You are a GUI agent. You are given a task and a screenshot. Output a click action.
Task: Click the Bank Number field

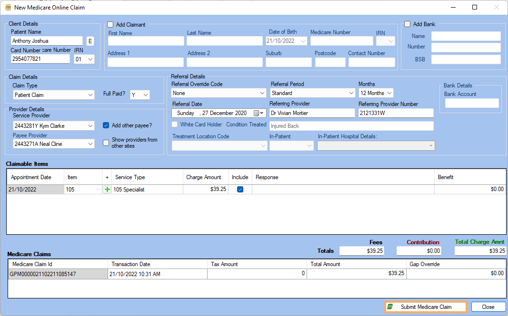pos(466,48)
